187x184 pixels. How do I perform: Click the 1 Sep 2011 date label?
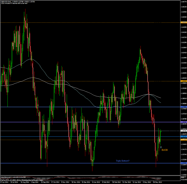click(35, 182)
